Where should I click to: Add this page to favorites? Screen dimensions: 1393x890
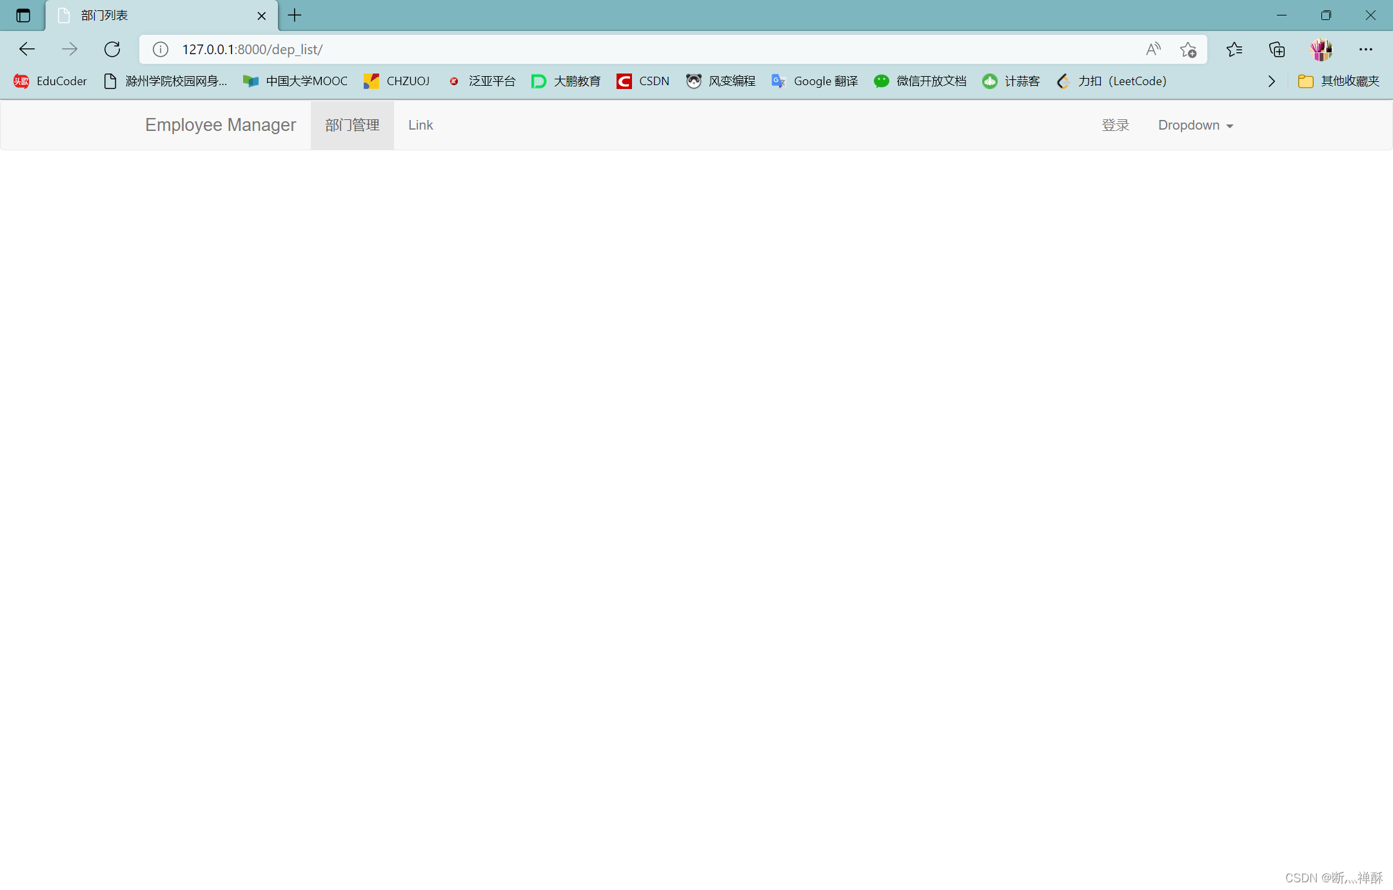point(1188,49)
